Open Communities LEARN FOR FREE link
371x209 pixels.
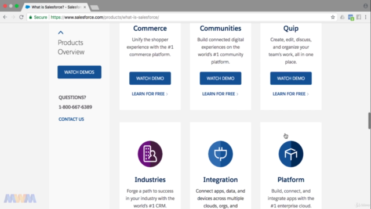220,94
